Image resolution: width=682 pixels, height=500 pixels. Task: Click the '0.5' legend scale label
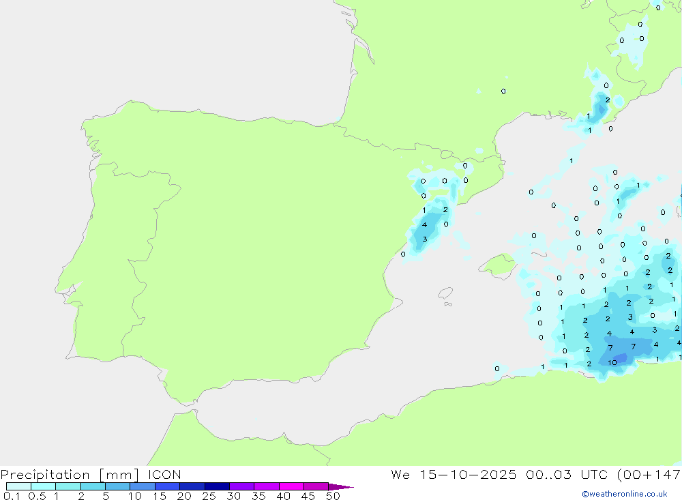click(x=37, y=496)
